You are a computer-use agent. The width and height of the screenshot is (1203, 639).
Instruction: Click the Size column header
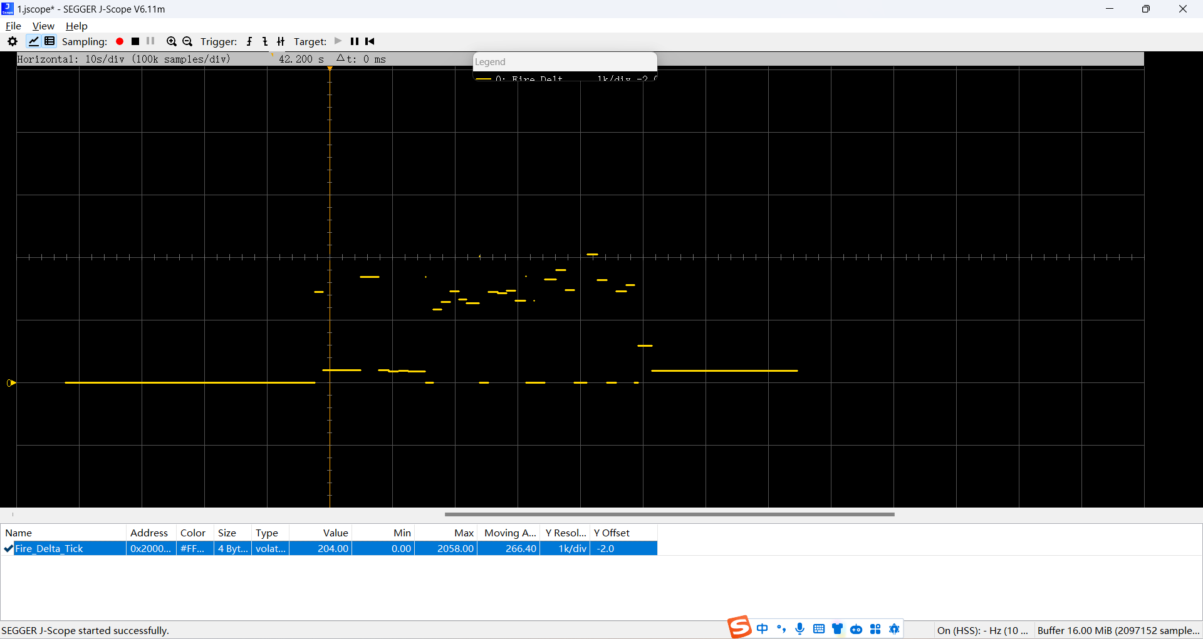pos(232,533)
